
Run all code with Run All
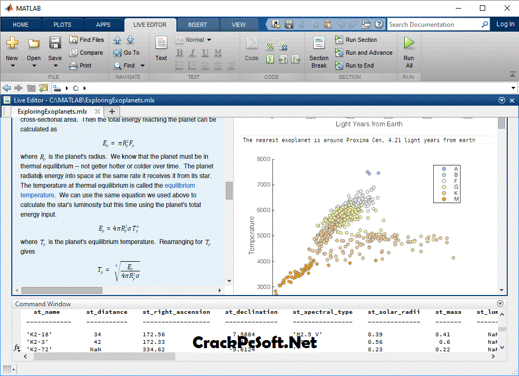click(x=409, y=52)
